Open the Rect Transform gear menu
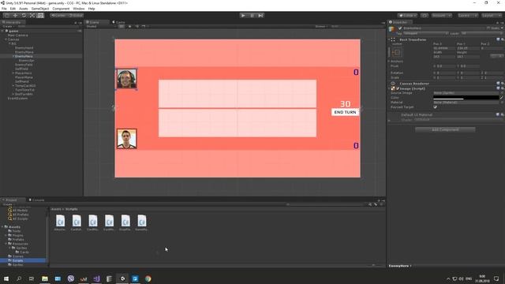The height and width of the screenshot is (284, 505). (502, 39)
